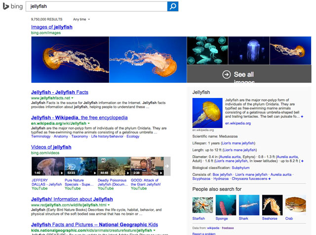Click the Seahorse text label
This screenshot has height=235, width=316.
pos(270,219)
